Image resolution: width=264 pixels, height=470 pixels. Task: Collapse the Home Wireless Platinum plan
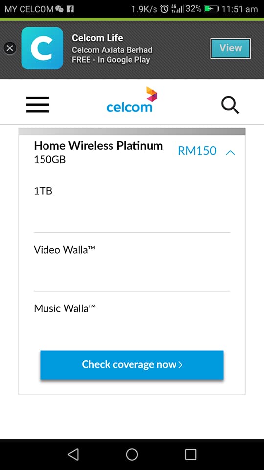(230, 153)
